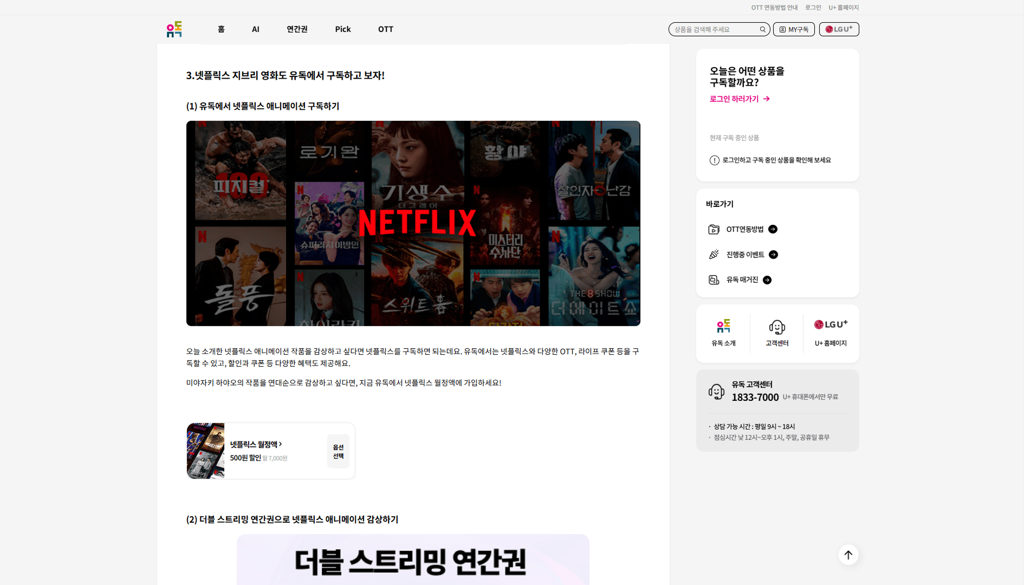
Task: Go to the 홈 menu
Action: click(x=221, y=29)
